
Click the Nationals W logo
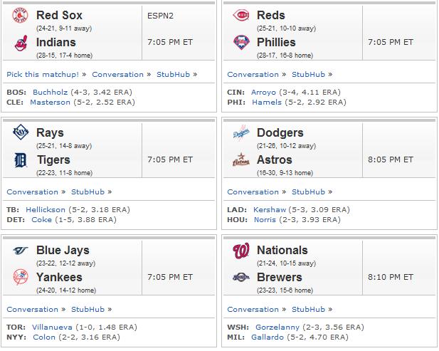[241, 251]
